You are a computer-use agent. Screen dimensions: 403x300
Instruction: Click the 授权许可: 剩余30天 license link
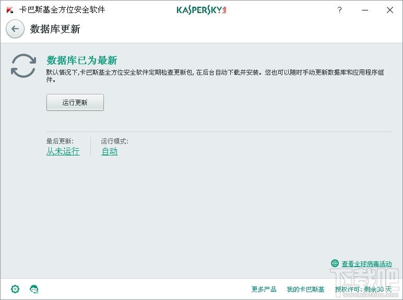point(363,290)
